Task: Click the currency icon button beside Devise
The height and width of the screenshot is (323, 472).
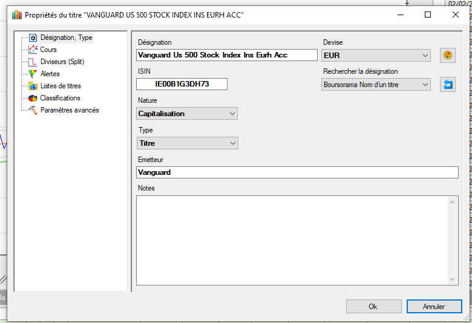Action: pyautogui.click(x=447, y=56)
